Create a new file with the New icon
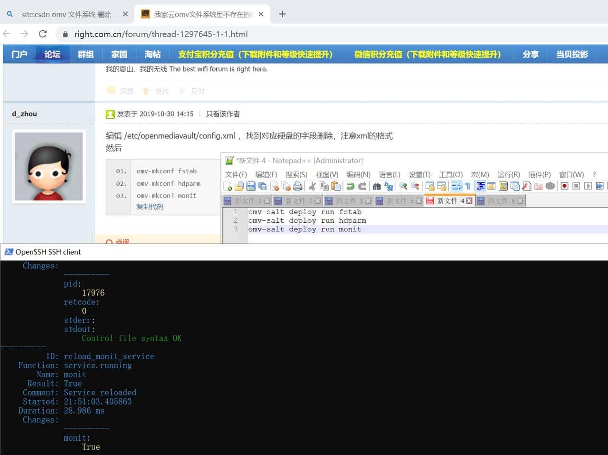 (x=228, y=186)
